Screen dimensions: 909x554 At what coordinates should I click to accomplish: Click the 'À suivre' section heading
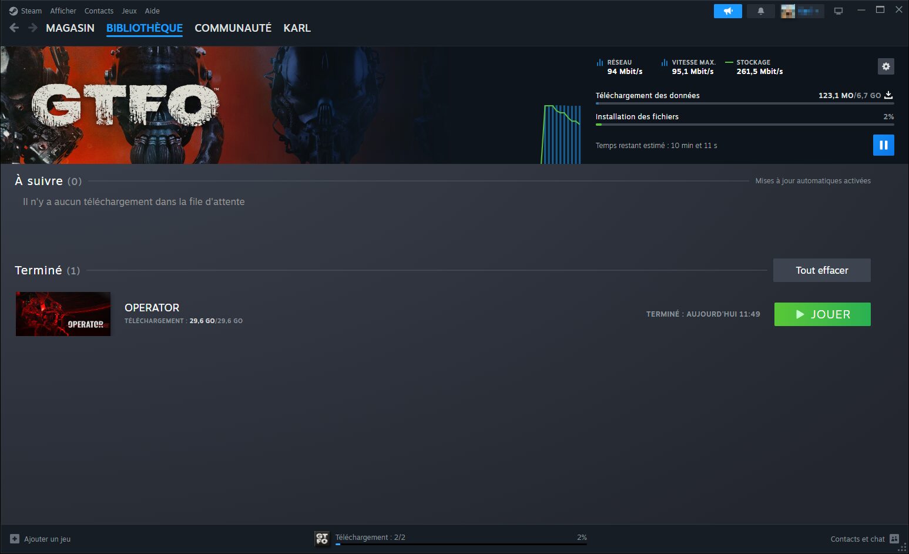coord(48,181)
